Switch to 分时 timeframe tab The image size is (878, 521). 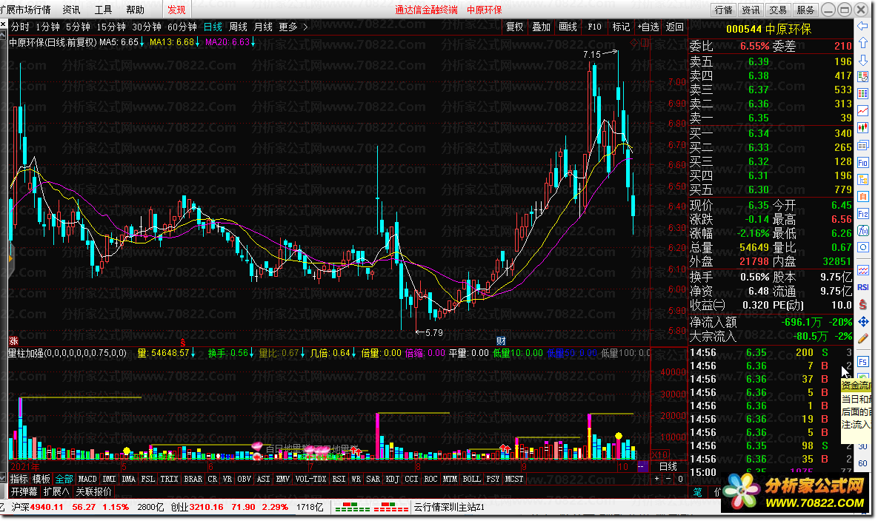(20, 27)
